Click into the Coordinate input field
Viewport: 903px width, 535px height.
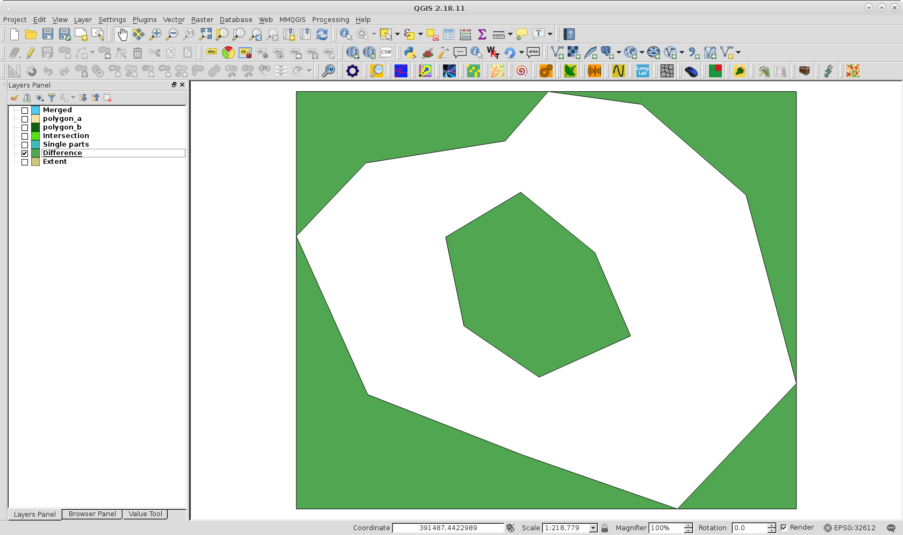448,528
